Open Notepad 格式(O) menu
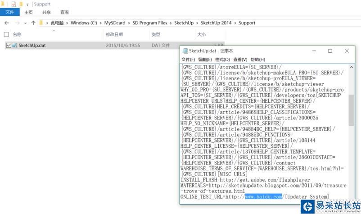 (222, 59)
